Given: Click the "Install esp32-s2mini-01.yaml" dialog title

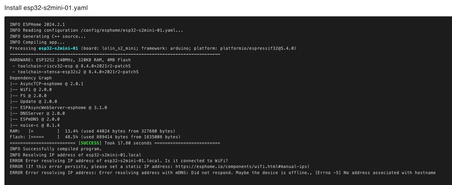Looking at the screenshot, I should coord(46,7).
